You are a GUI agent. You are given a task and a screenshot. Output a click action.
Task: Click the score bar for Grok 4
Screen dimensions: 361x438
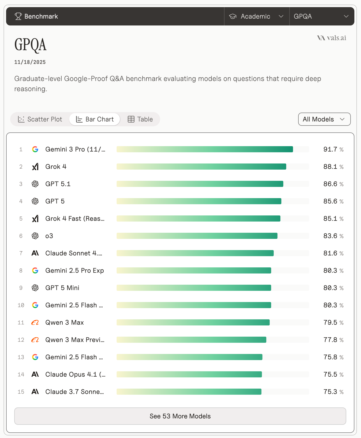click(x=201, y=167)
